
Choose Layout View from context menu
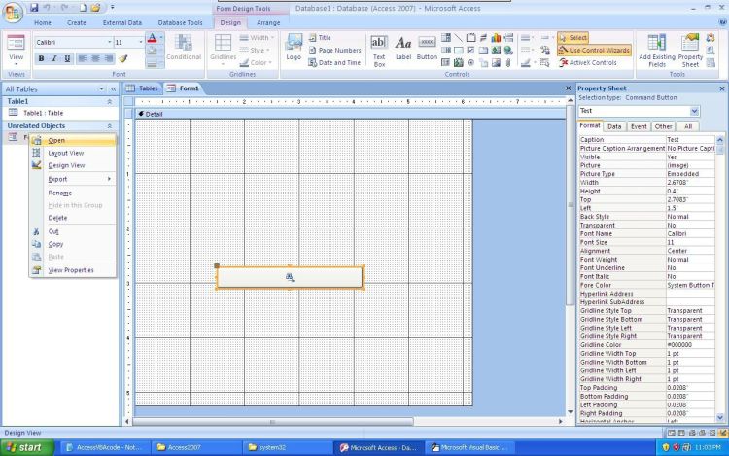tap(73, 153)
